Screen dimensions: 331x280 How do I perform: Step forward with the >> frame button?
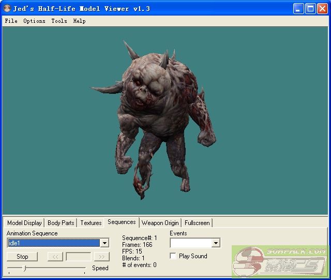102,257
